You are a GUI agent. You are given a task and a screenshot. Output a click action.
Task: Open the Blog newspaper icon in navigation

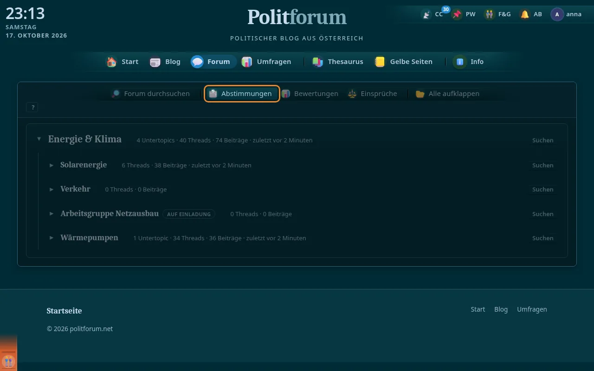click(x=155, y=62)
